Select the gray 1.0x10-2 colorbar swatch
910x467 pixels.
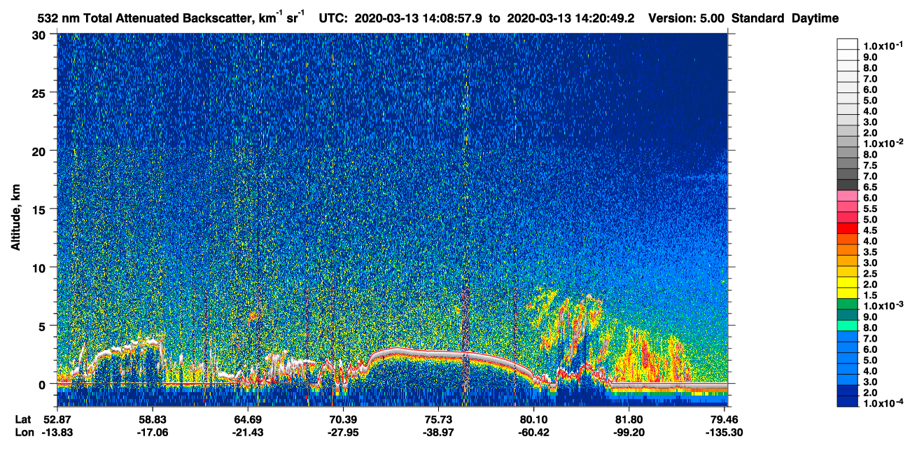[848, 143]
